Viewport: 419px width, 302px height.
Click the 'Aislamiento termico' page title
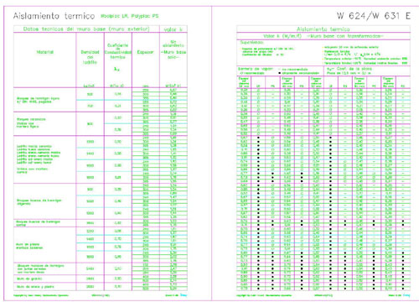click(x=54, y=16)
